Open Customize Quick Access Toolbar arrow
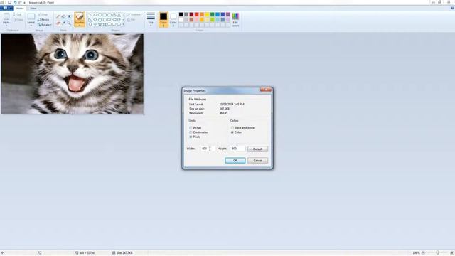The height and width of the screenshot is (256, 455). coord(24,3)
